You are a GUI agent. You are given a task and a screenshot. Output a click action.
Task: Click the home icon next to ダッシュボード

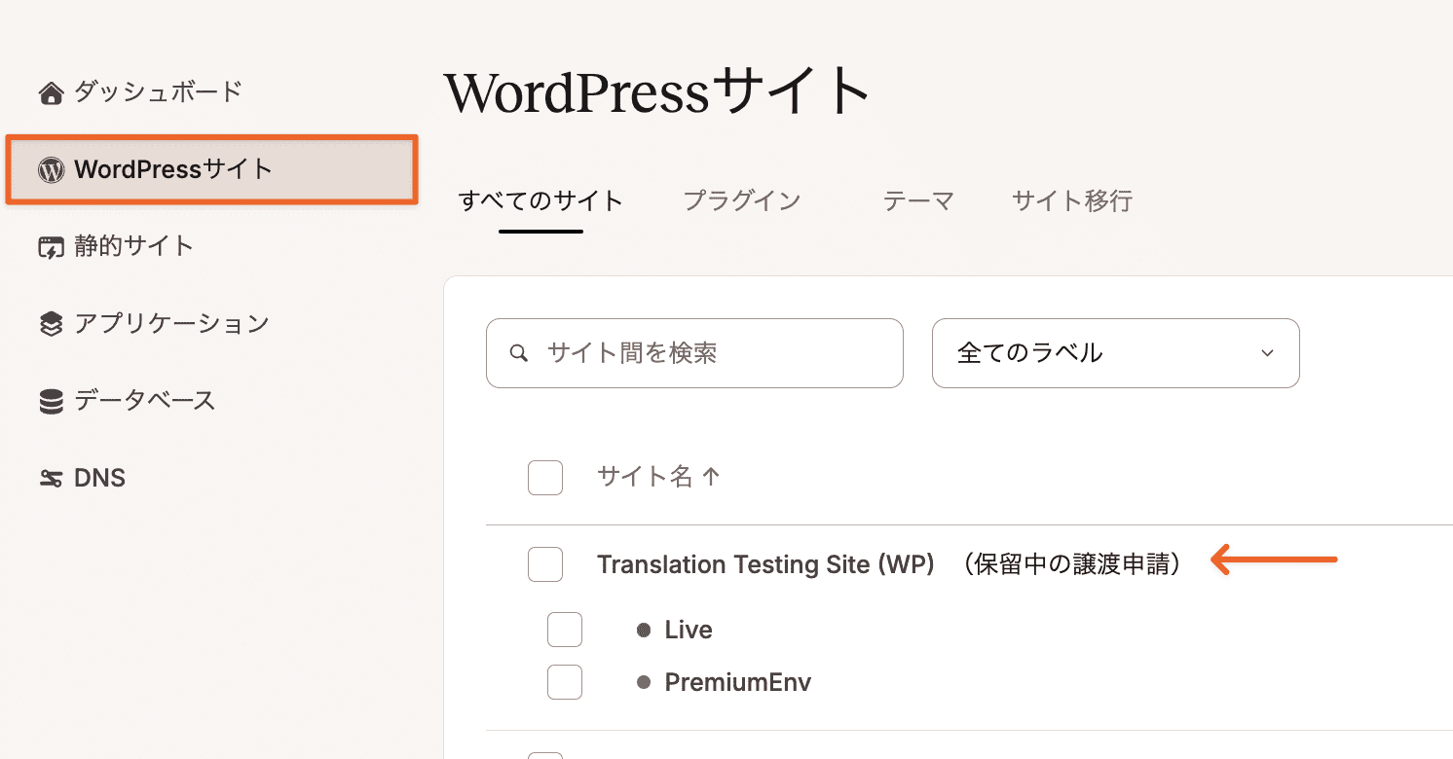click(51, 93)
